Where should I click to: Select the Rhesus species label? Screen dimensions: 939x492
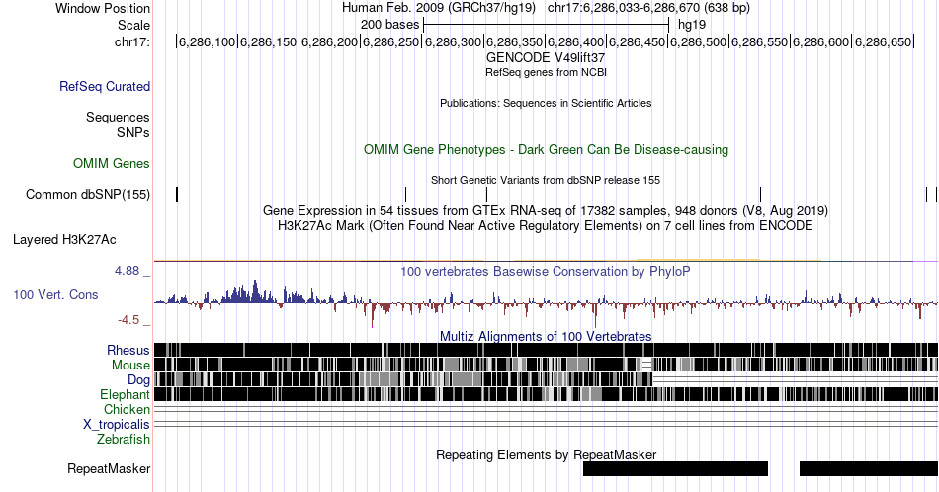[128, 350]
